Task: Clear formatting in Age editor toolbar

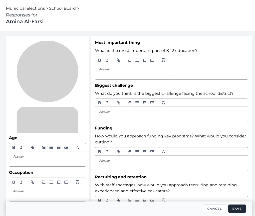Action: [77, 147]
